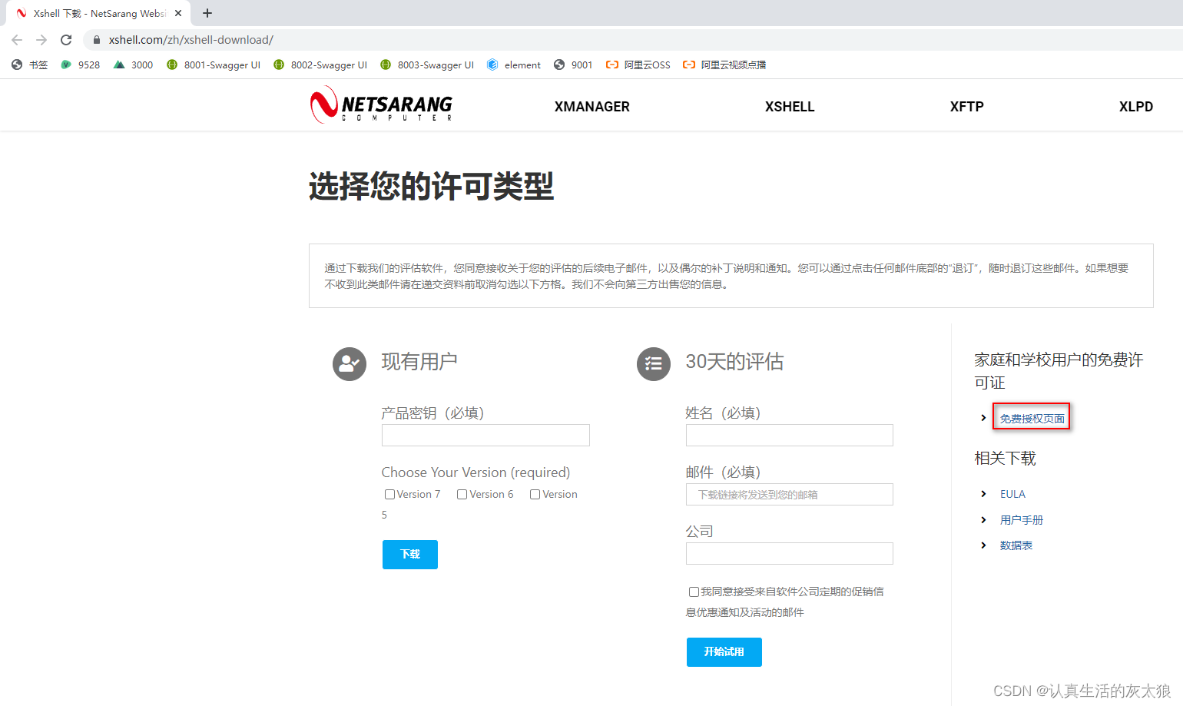Click the browser forward arrow

point(41,40)
